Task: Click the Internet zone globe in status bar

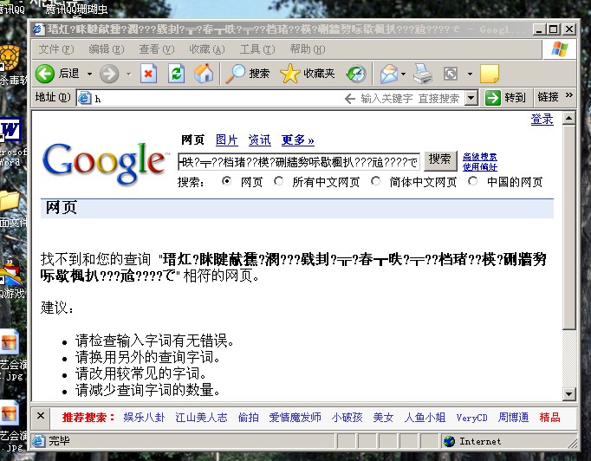Action: (x=449, y=441)
